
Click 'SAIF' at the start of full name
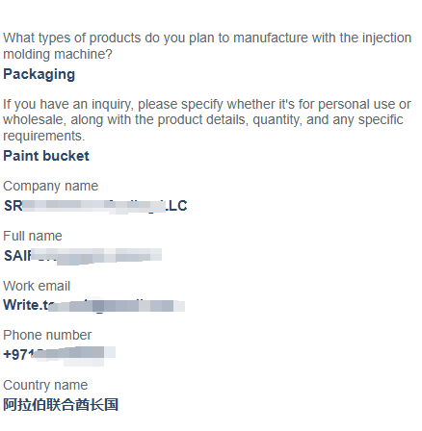[x=18, y=256]
